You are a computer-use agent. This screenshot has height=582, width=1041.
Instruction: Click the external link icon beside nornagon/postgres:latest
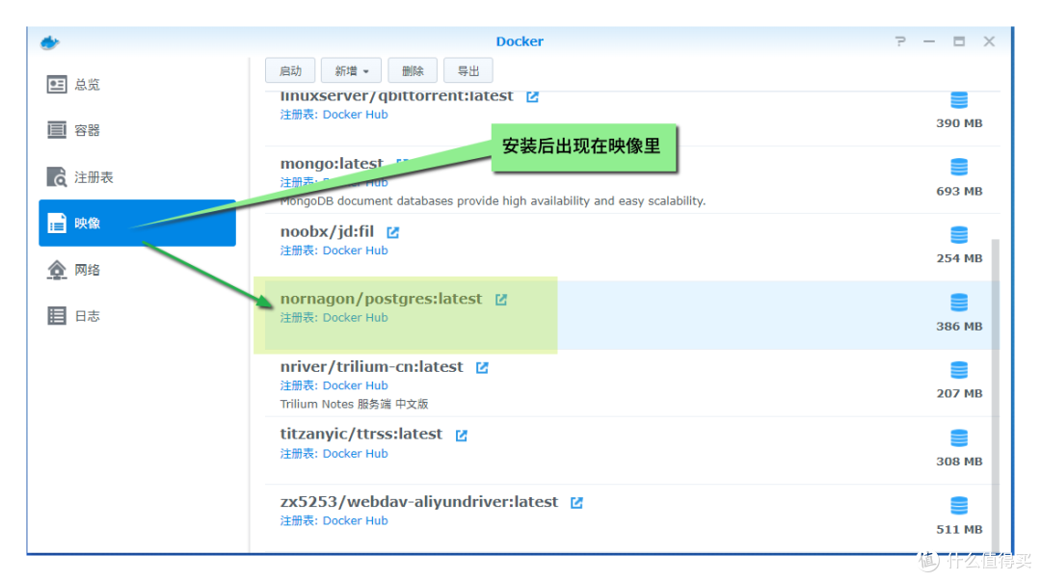[x=500, y=299]
